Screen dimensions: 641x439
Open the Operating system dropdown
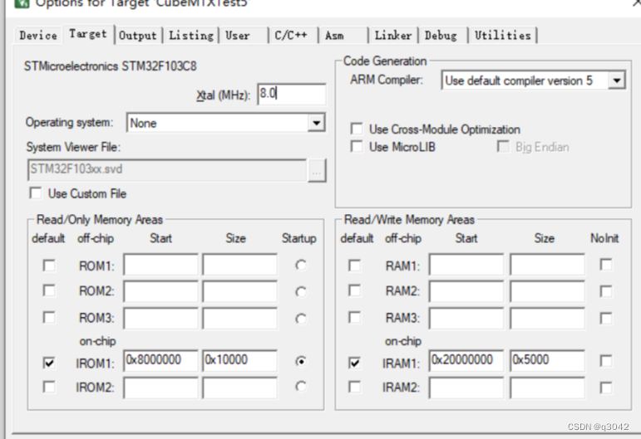pos(226,123)
